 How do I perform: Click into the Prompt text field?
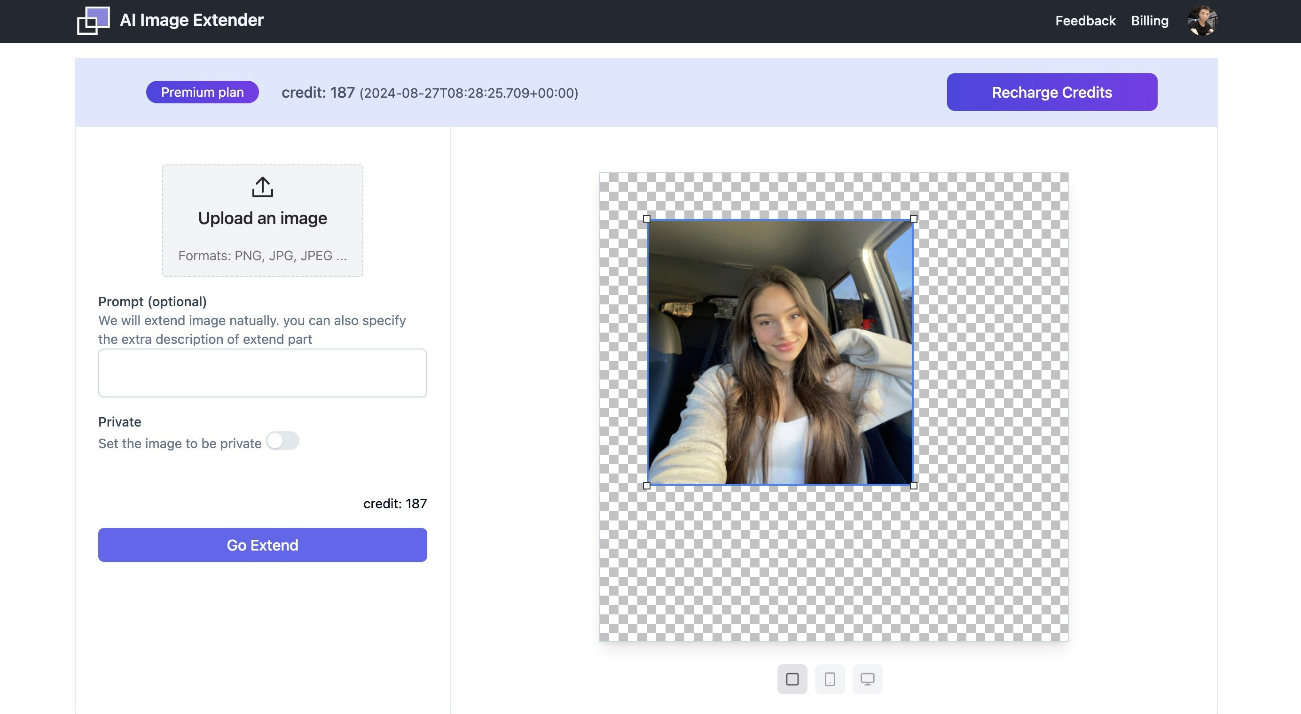pyautogui.click(x=262, y=373)
